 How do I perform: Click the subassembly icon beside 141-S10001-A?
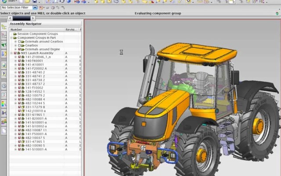tap(23, 150)
